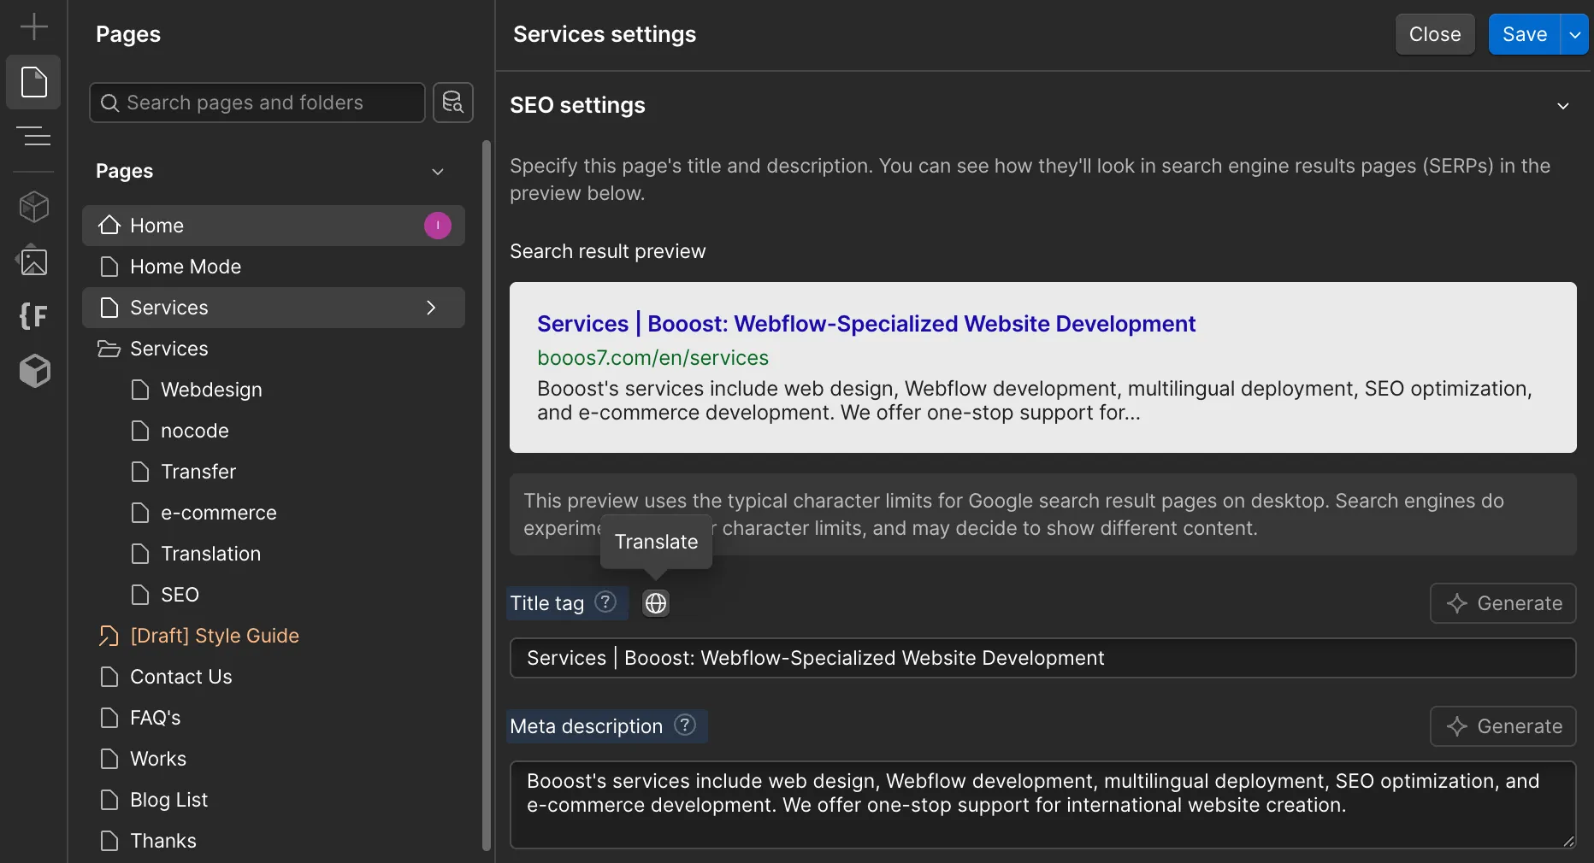Viewport: 1594px width, 863px height.
Task: Generate a title tag with AI
Action: click(x=1503, y=603)
